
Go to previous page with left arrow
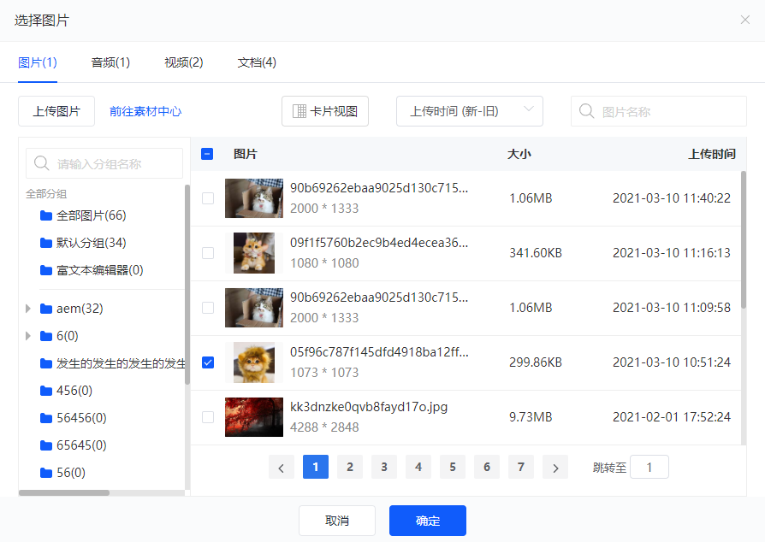click(x=281, y=467)
